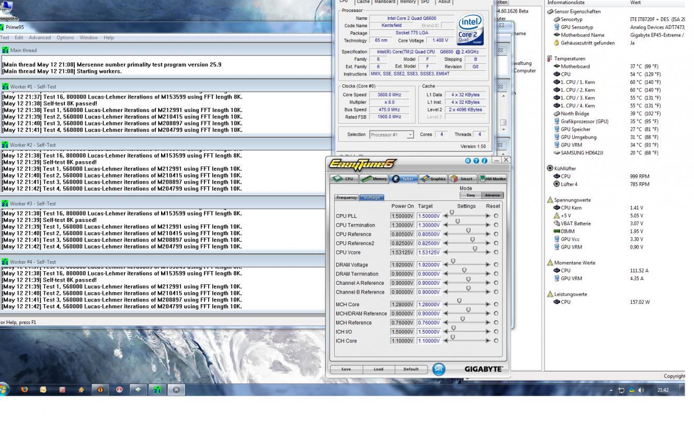Switch to the orange info 'i' taskbar app

click(100, 390)
